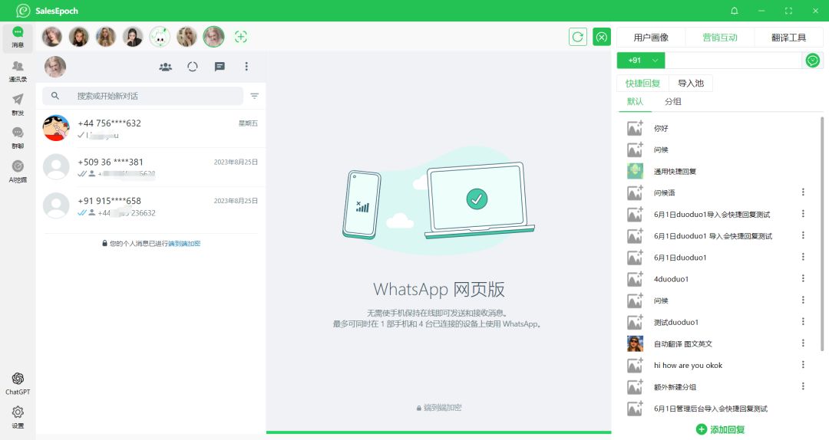Open the 端到端加密 link in chat list
The width and height of the screenshot is (829, 440).
[184, 244]
